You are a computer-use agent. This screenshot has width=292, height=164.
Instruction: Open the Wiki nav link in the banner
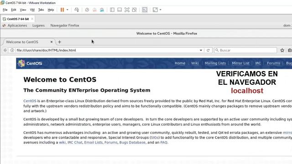coord(195,63)
